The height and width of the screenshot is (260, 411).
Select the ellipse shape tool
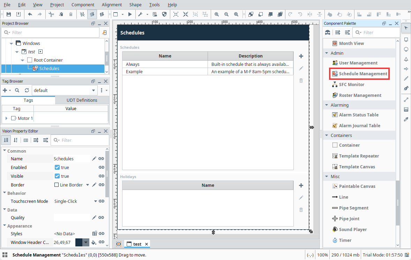pyautogui.click(x=406, y=49)
